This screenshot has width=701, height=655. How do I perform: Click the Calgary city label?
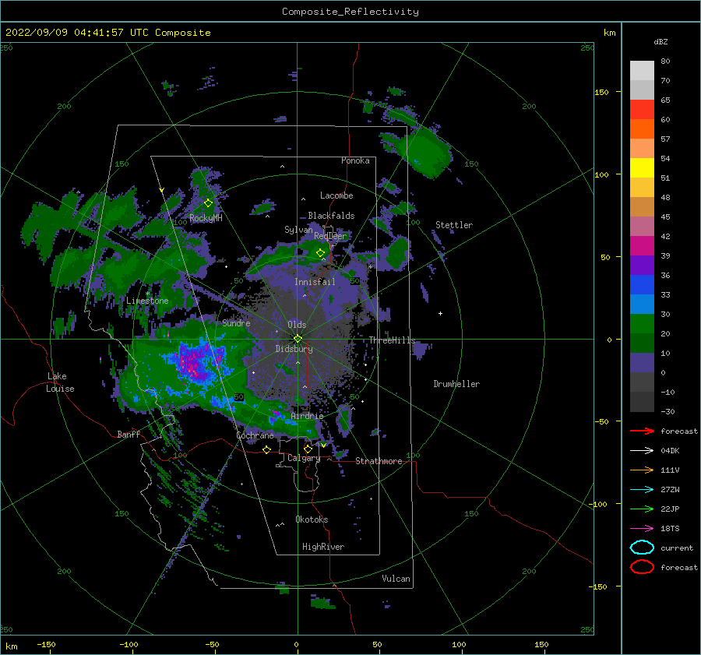click(x=304, y=458)
